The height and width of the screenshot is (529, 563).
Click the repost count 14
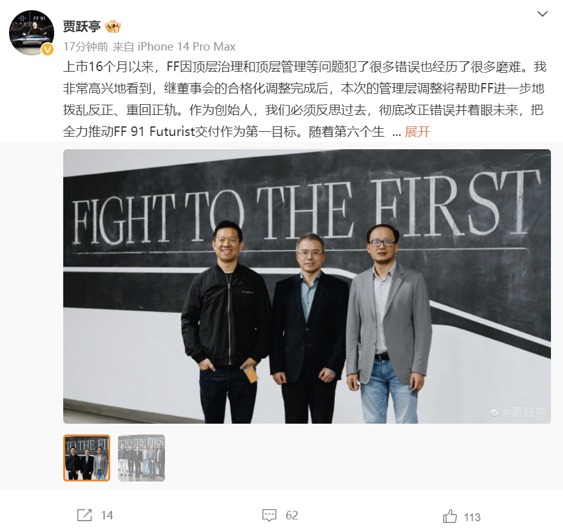coord(107,515)
